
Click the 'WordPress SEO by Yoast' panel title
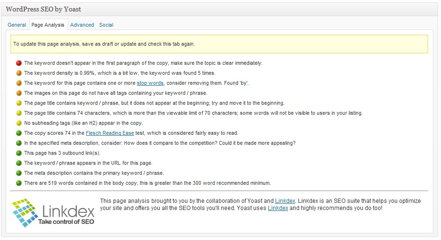[43, 9]
